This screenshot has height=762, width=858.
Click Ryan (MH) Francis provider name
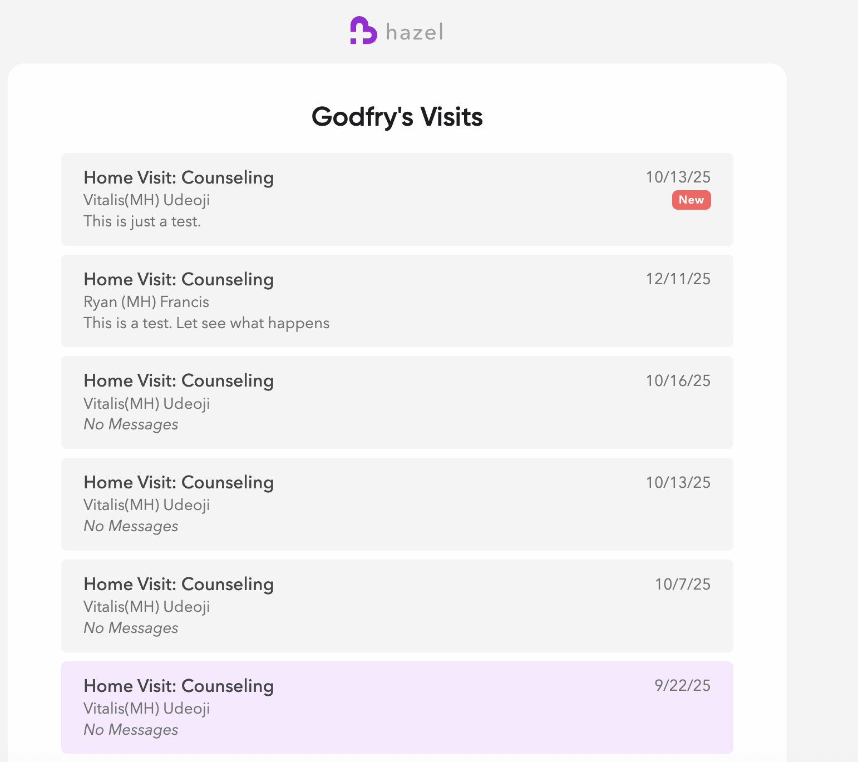[x=146, y=302]
